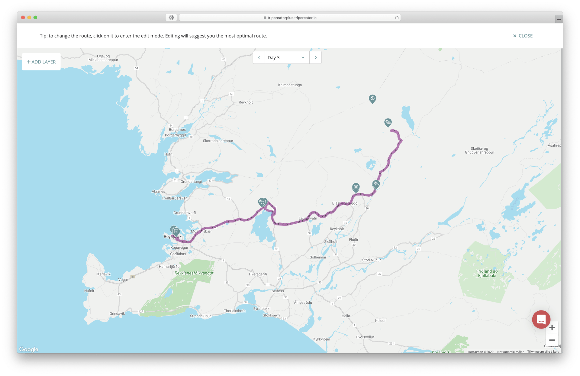580x376 pixels.
Task: Select the hotel pin at Reykjavík
Action: click(x=176, y=232)
